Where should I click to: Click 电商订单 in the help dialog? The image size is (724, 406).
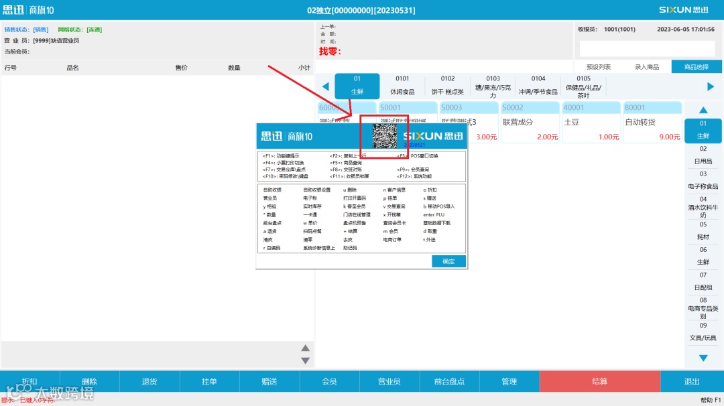tap(392, 240)
